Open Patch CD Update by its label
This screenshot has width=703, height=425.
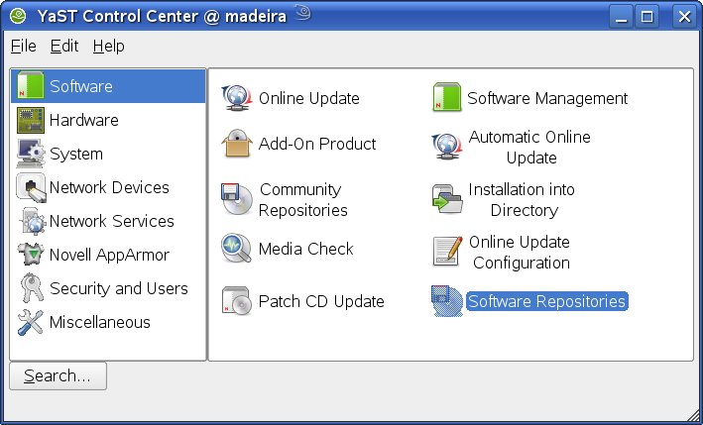[x=321, y=301]
